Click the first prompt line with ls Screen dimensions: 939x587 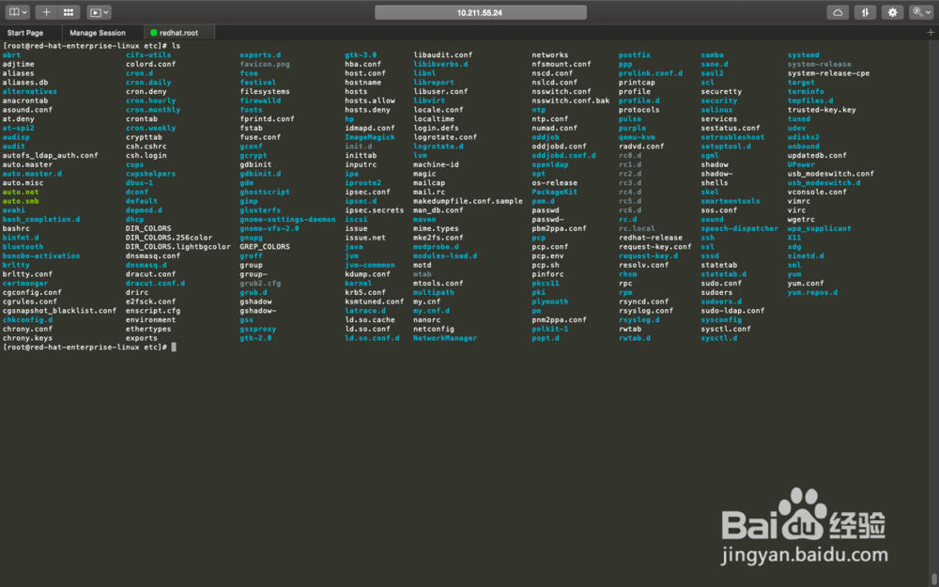[x=92, y=45]
